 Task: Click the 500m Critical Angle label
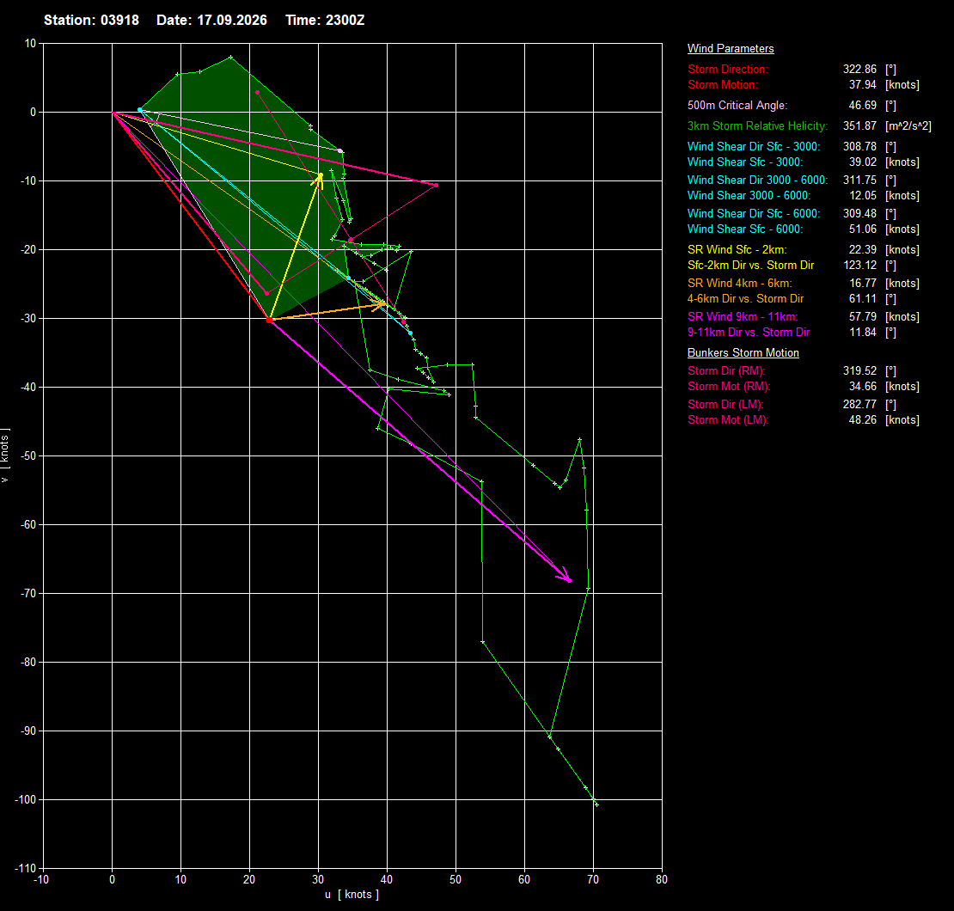coord(737,105)
